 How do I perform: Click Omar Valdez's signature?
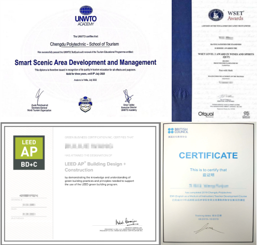[128, 96]
